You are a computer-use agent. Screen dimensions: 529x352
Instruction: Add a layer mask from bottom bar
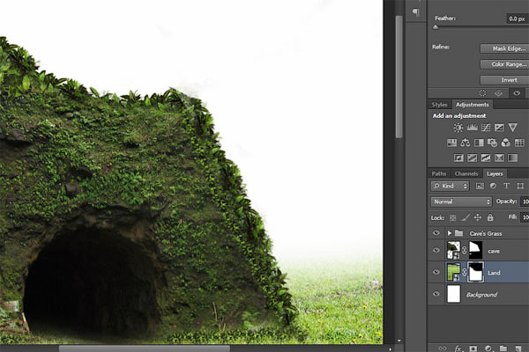[473, 348]
